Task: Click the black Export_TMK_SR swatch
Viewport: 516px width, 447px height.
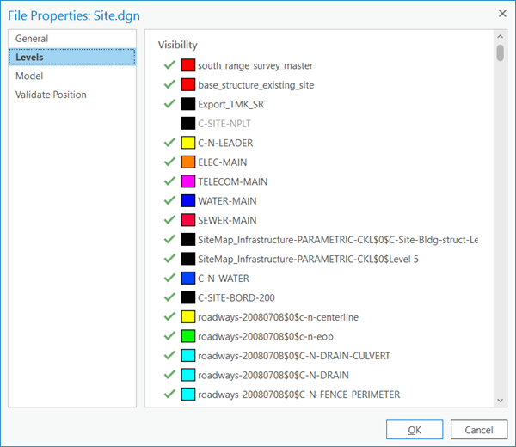Action: coord(188,104)
